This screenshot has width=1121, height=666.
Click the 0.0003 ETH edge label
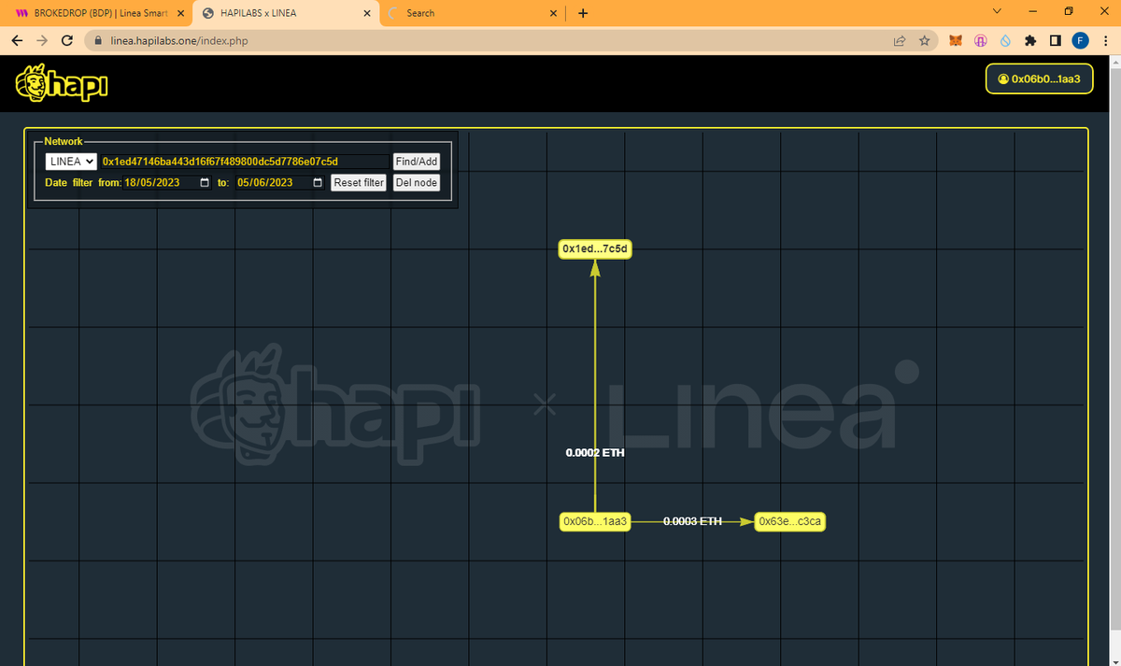692,521
